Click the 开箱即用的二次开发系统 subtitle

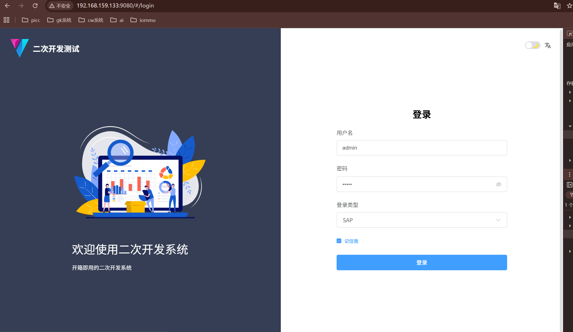point(102,268)
